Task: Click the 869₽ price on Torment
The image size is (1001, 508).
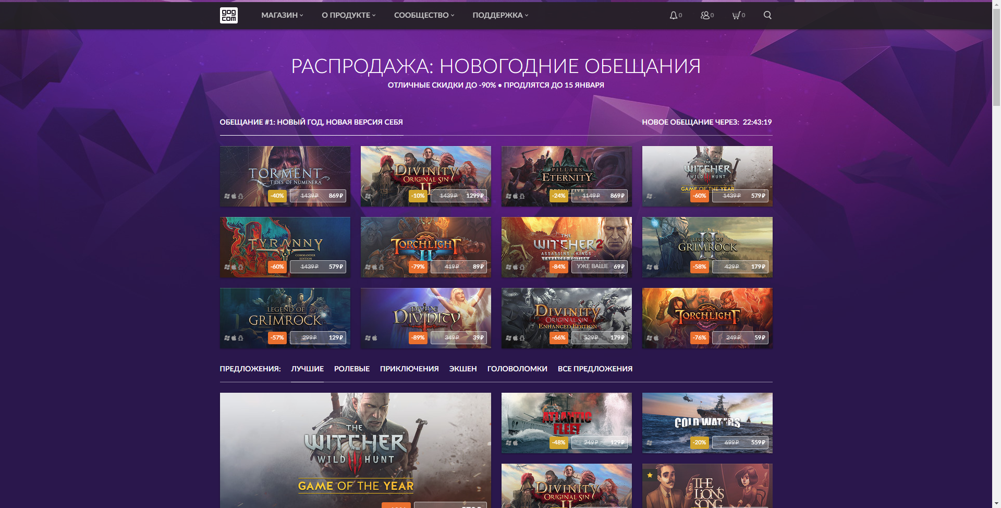Action: click(336, 196)
